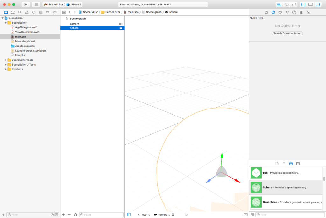Select the camera node in scene graph
326x218 pixels.
tap(93, 24)
